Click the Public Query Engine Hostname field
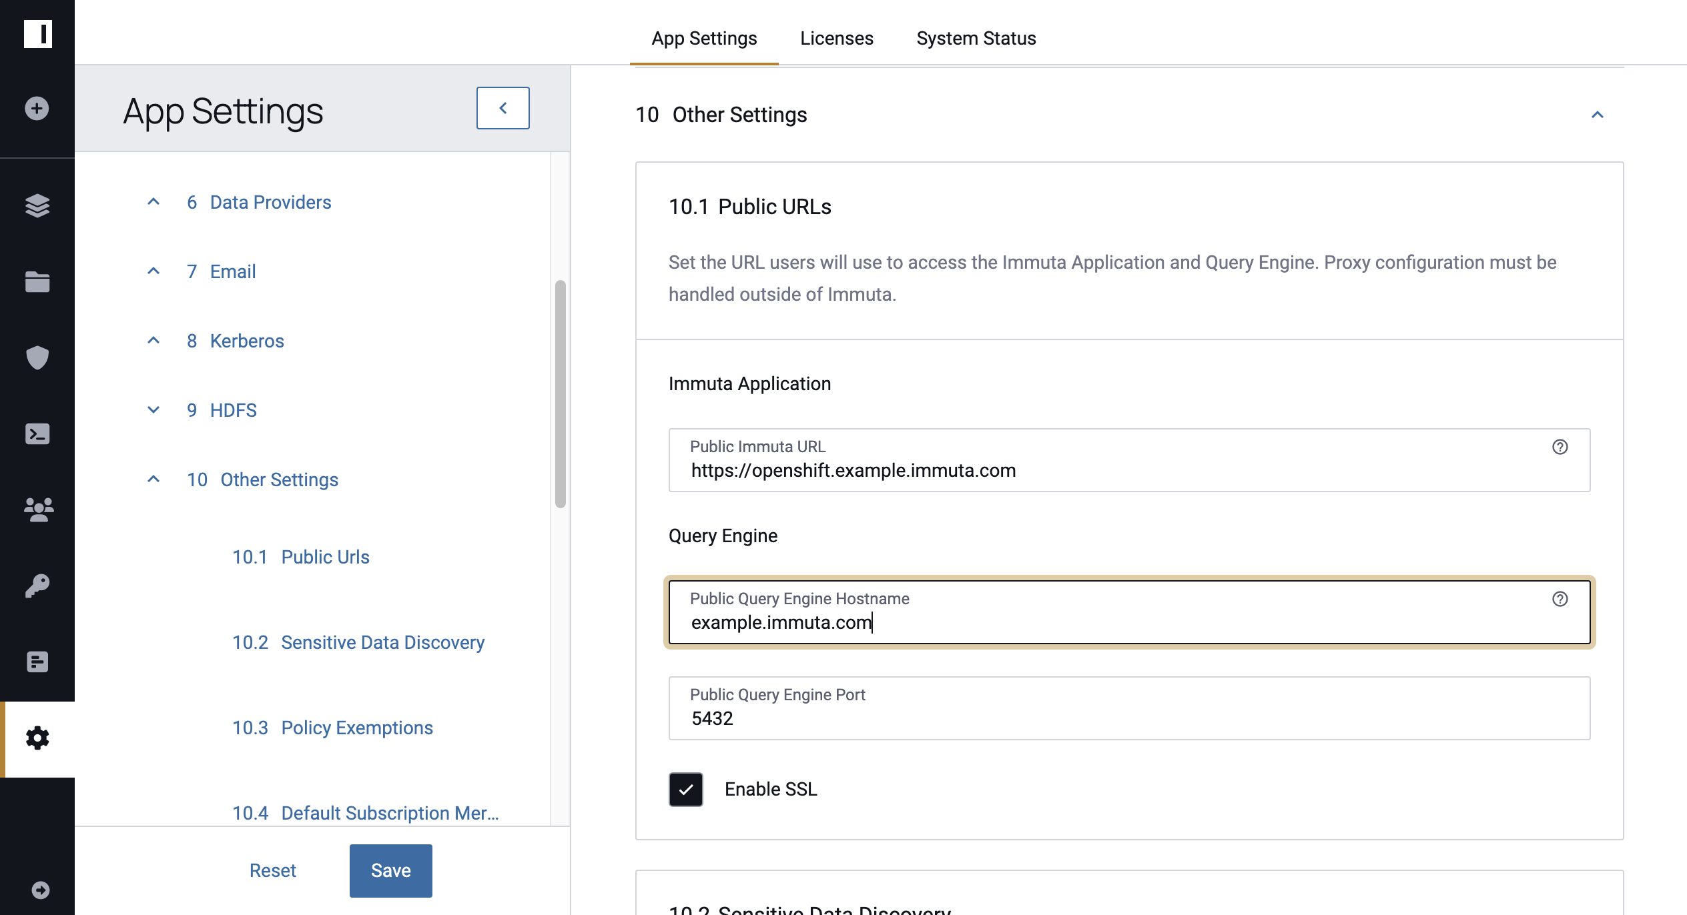This screenshot has width=1687, height=915. [x=1129, y=612]
